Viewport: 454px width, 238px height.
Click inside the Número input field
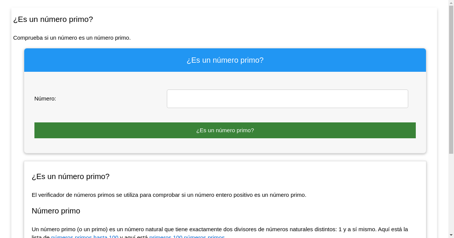click(288, 99)
